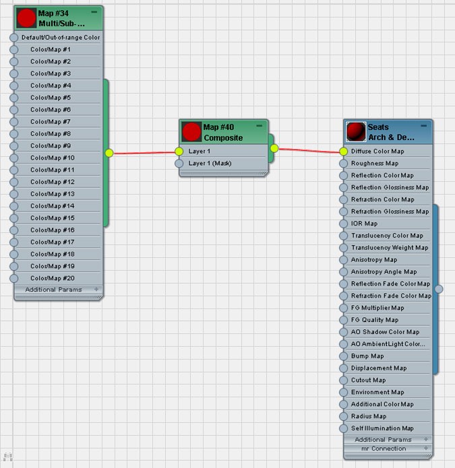Screen dimensions: 455x468
Task: Expand mr Connection rollout on Seats node
Action: [x=426, y=448]
